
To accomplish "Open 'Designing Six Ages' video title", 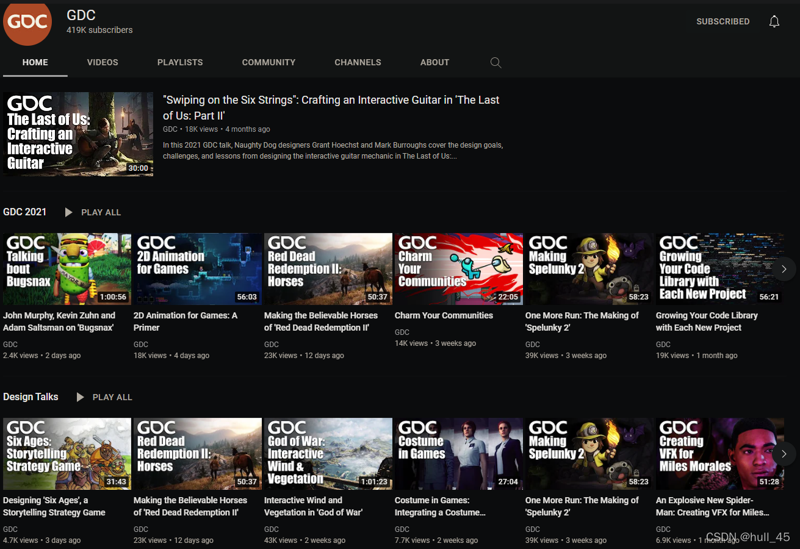I will point(54,506).
